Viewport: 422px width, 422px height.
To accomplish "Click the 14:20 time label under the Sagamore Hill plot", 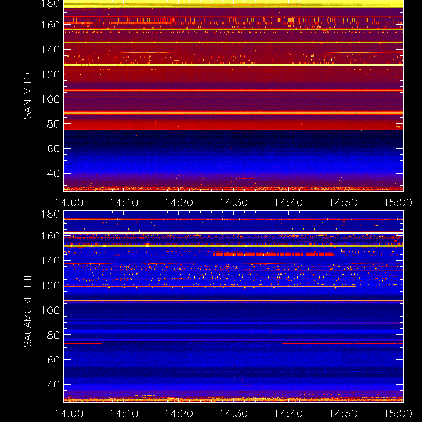I will 179,414.
